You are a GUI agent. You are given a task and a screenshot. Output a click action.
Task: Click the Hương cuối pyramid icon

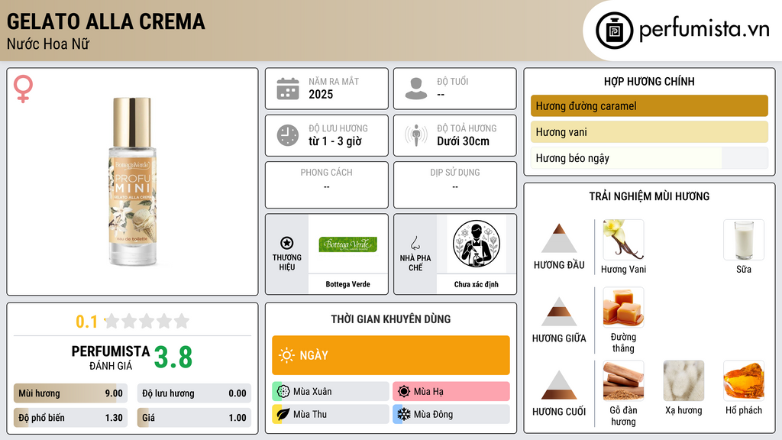(559, 385)
